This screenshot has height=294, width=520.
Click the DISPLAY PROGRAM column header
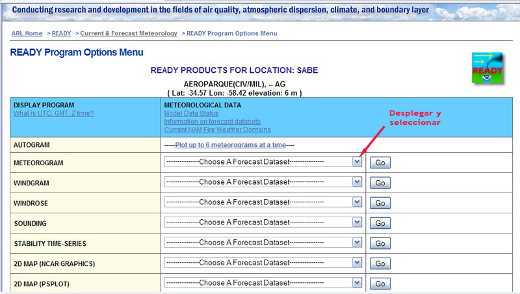44,105
